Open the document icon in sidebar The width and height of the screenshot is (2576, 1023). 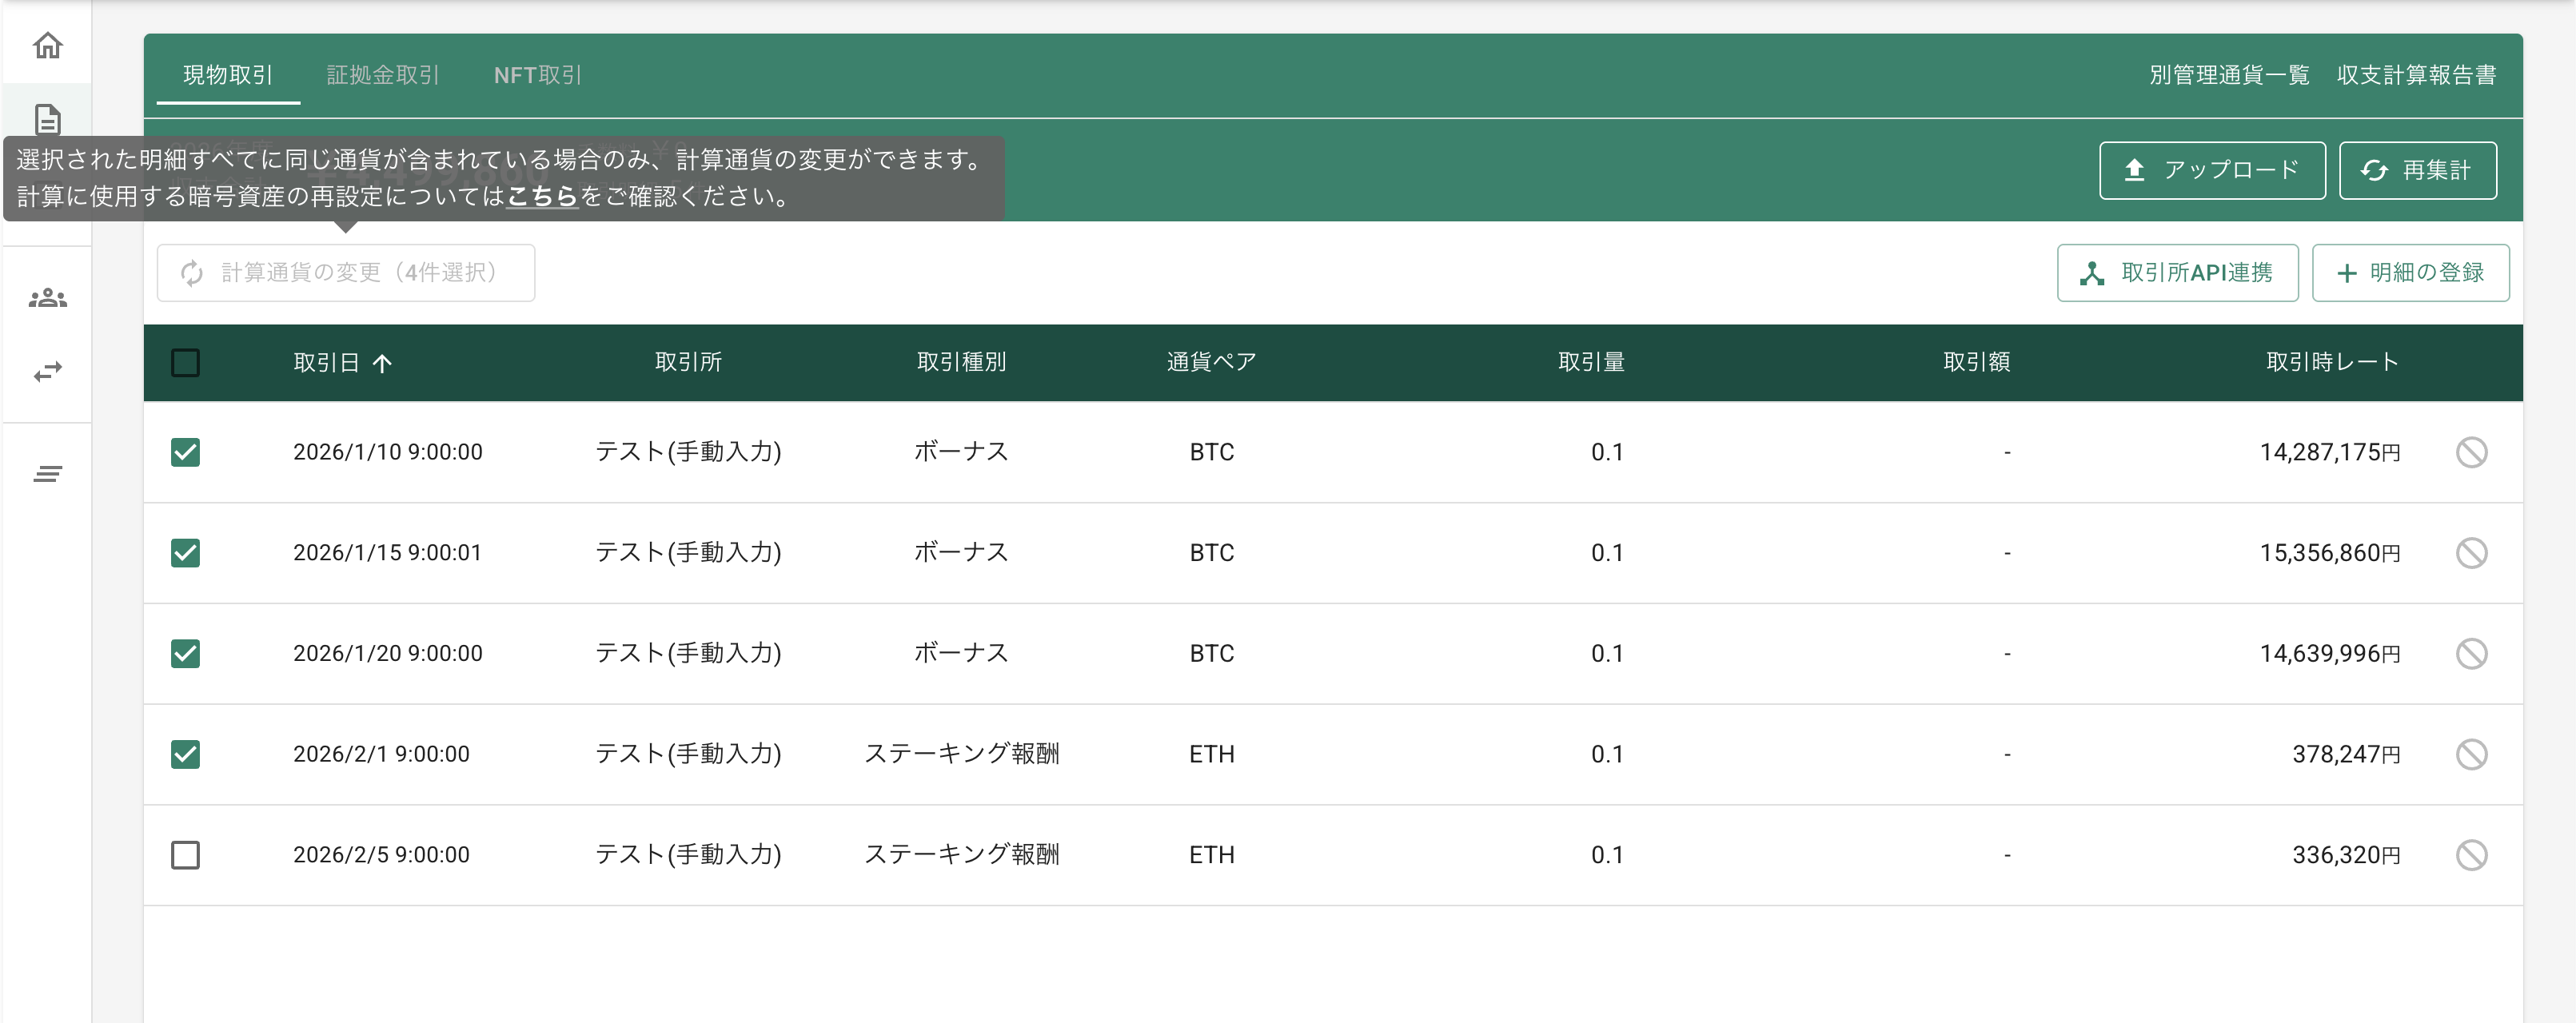48,120
